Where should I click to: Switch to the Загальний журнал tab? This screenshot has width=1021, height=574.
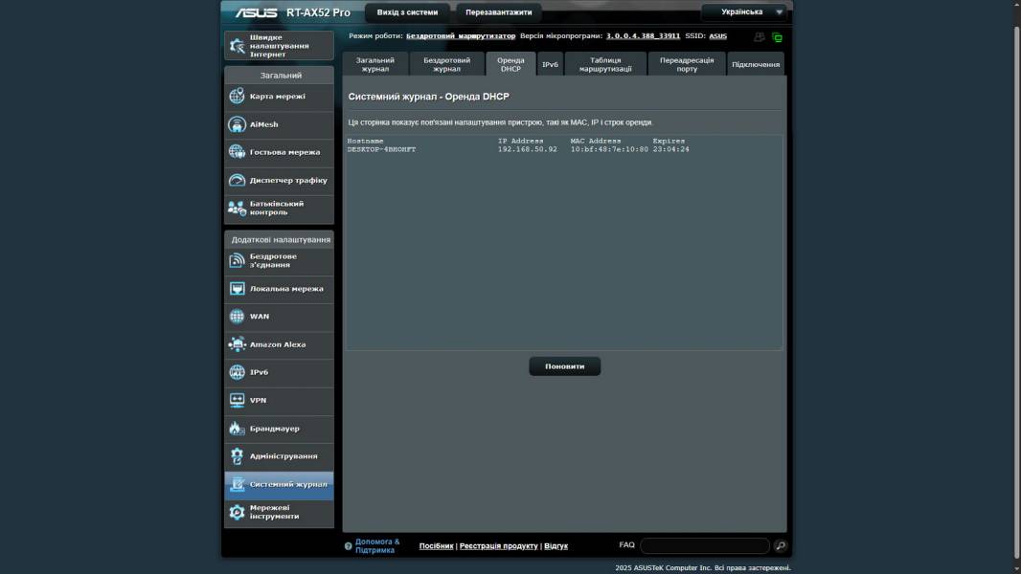point(374,64)
